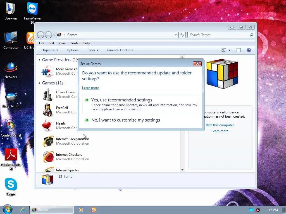The height and width of the screenshot is (214, 286).
Task: Select the Internet Backgammon dice icon
Action: [48, 141]
